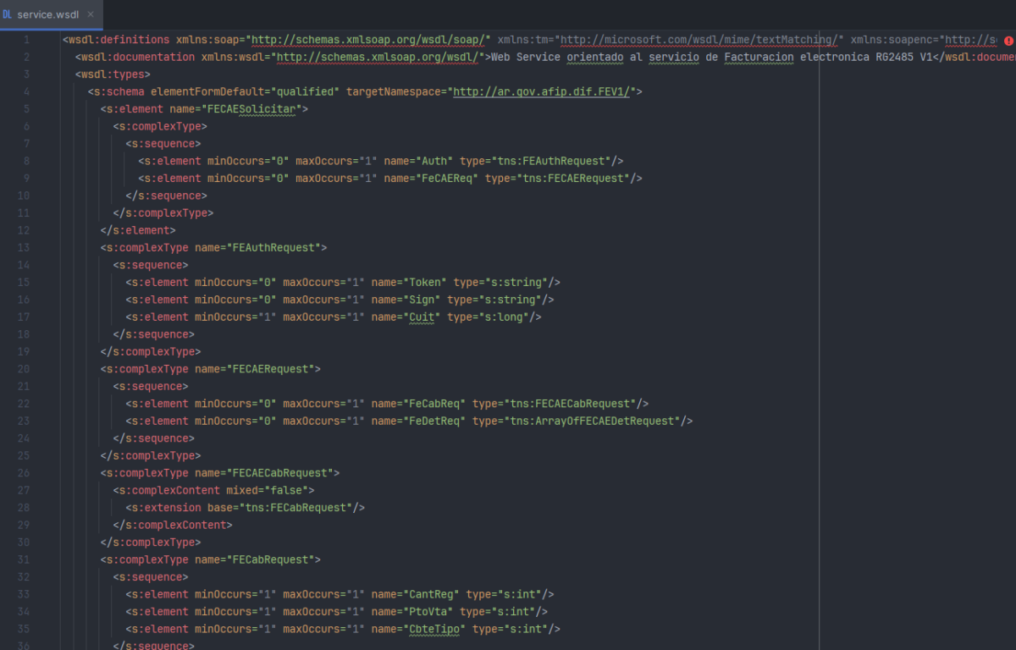The height and width of the screenshot is (650, 1016).
Task: Click line number 20 in the gutter
Action: point(24,369)
